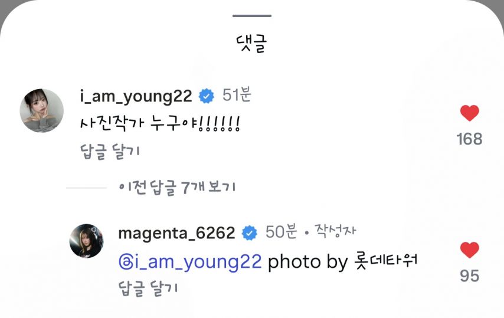View the 95 likes count on the reply
Screen dimensions: 504x318
tap(469, 276)
